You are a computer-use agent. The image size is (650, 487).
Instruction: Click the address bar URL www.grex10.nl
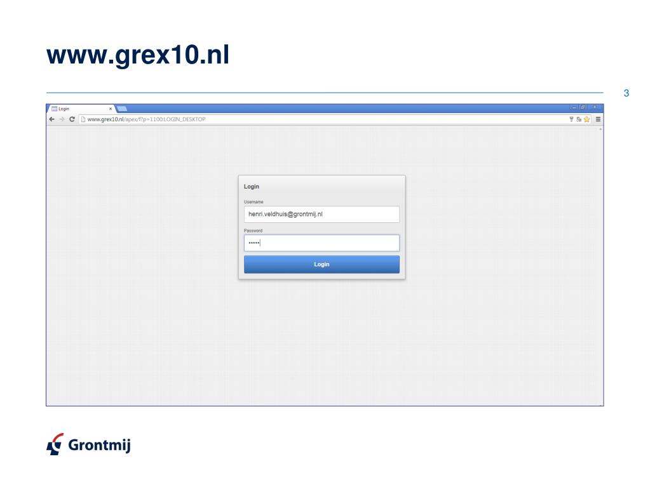(105, 119)
